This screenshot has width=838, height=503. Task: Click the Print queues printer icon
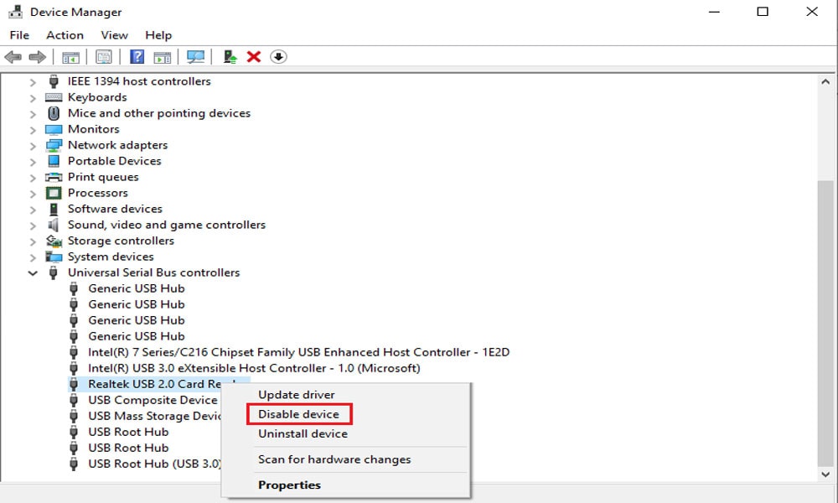[x=54, y=177]
